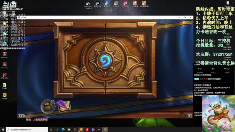Open the blue play-arrow desktop icon
235x132 pixels.
(x=107, y=4)
